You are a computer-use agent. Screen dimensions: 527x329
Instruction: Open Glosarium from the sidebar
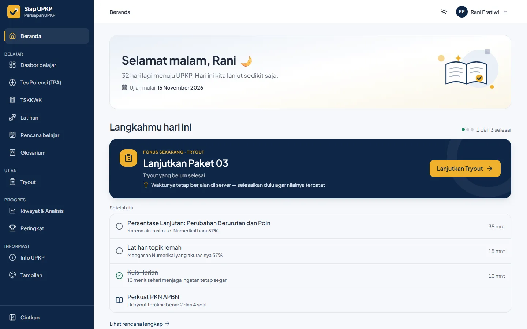47,152
